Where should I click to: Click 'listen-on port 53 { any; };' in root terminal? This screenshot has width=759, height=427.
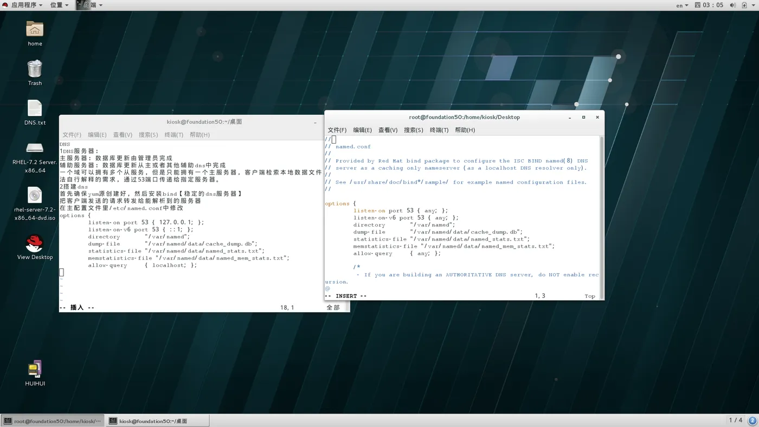(401, 210)
